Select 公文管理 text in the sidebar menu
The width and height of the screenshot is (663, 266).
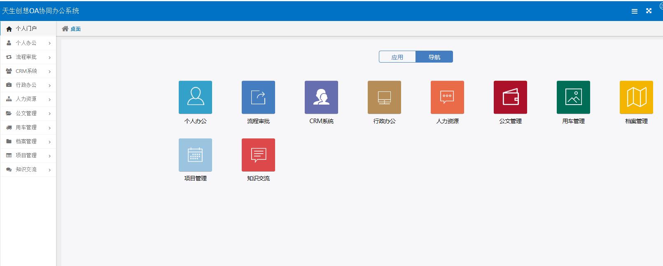(x=26, y=113)
